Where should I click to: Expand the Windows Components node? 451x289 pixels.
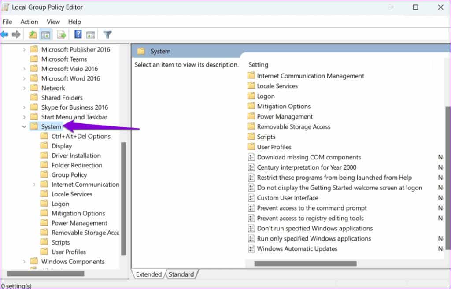click(x=24, y=262)
